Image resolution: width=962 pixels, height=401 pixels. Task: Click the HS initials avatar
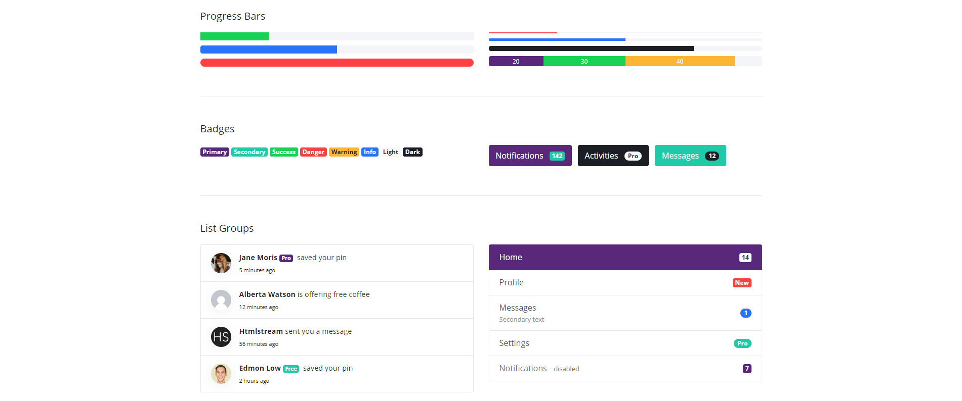[221, 337]
